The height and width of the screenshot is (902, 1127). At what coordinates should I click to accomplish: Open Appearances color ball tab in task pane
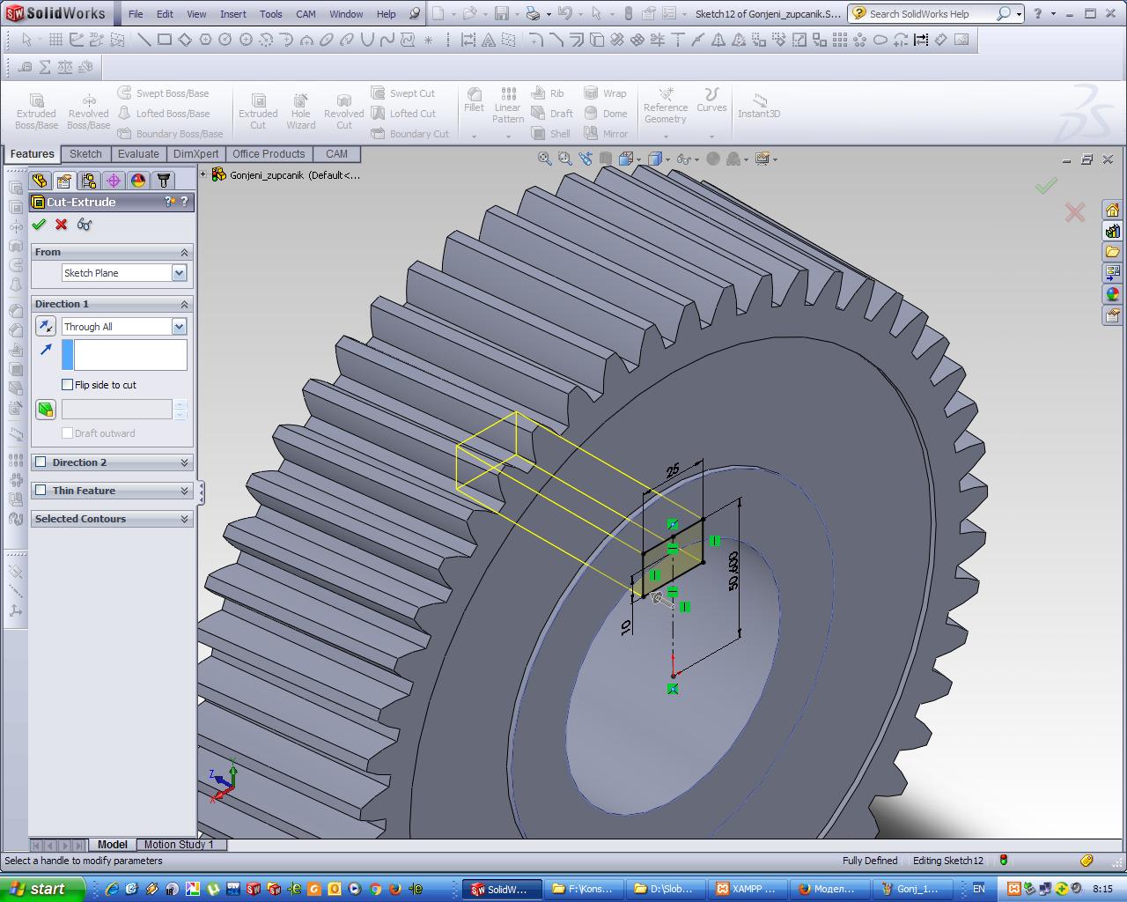pyautogui.click(x=1113, y=294)
